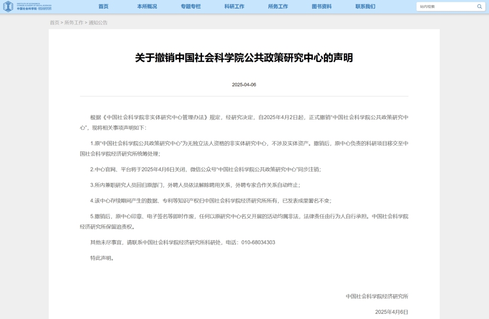Screen dimensions: 489x319
Task: Open the 联系我们 menu item
Action: coord(365,7)
